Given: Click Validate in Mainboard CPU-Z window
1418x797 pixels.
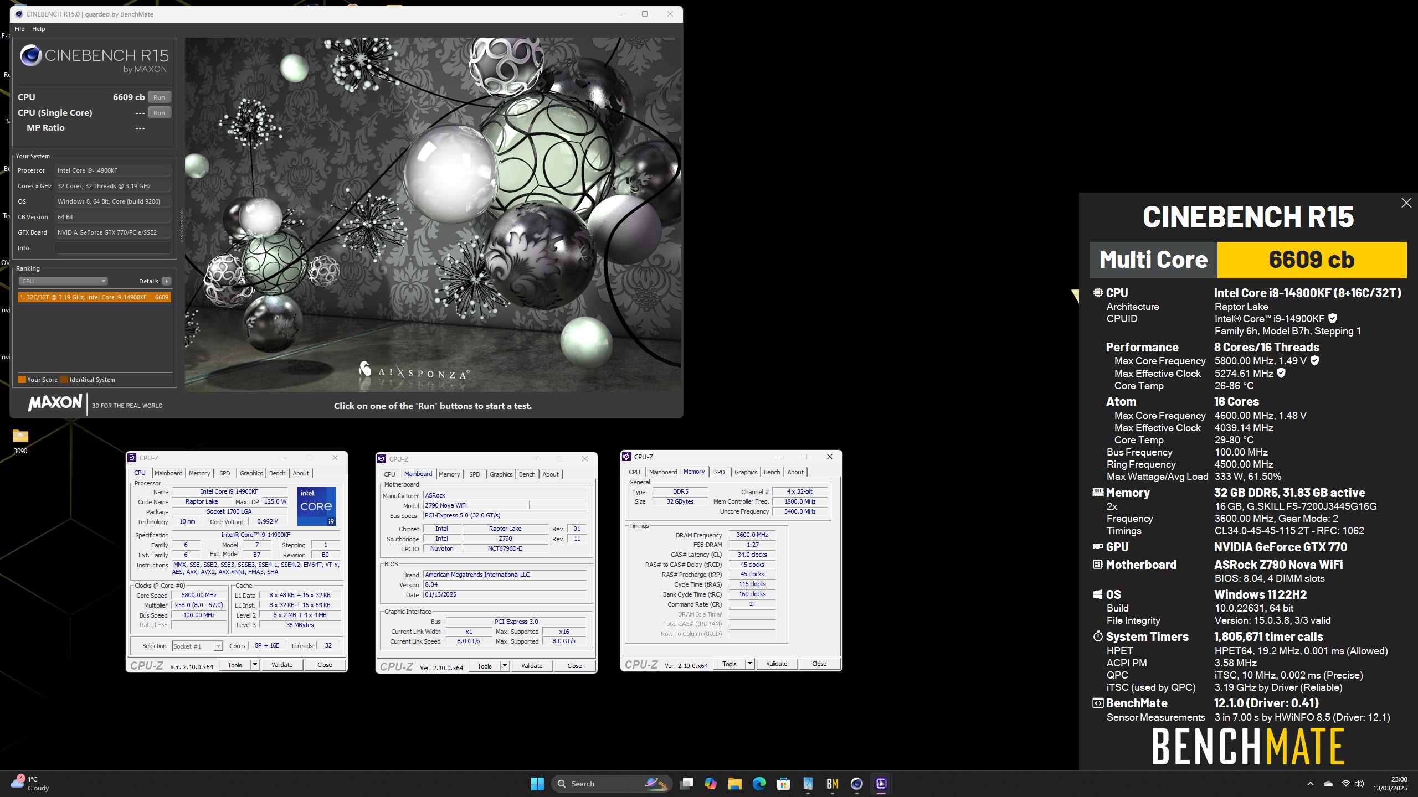Looking at the screenshot, I should pos(532,666).
